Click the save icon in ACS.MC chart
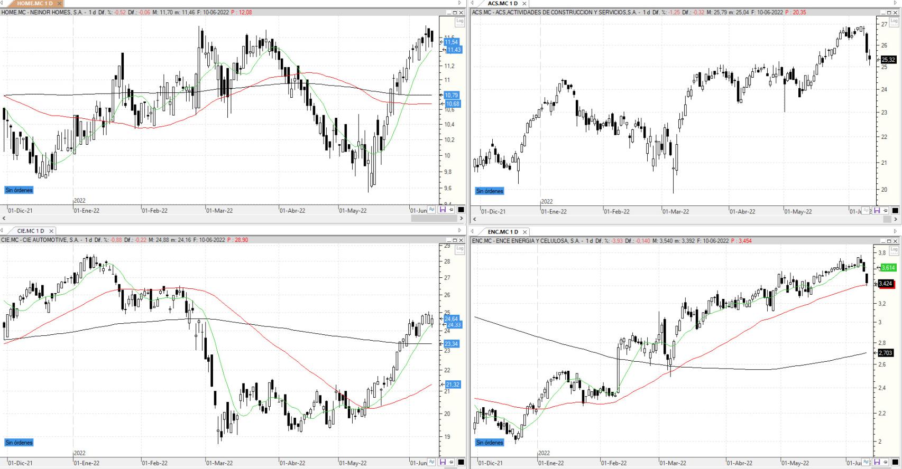 pos(877,211)
